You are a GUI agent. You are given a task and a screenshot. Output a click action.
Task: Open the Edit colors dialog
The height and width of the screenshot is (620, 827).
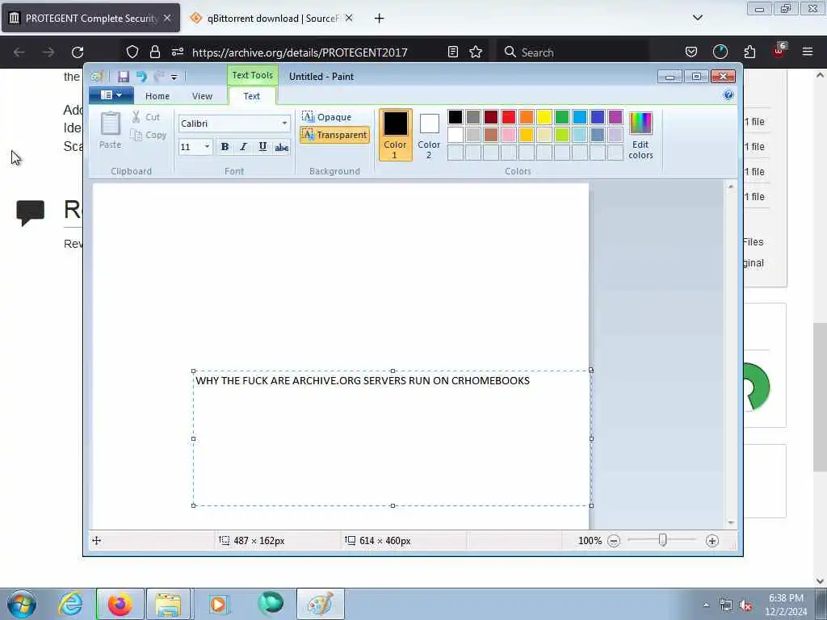(640, 135)
